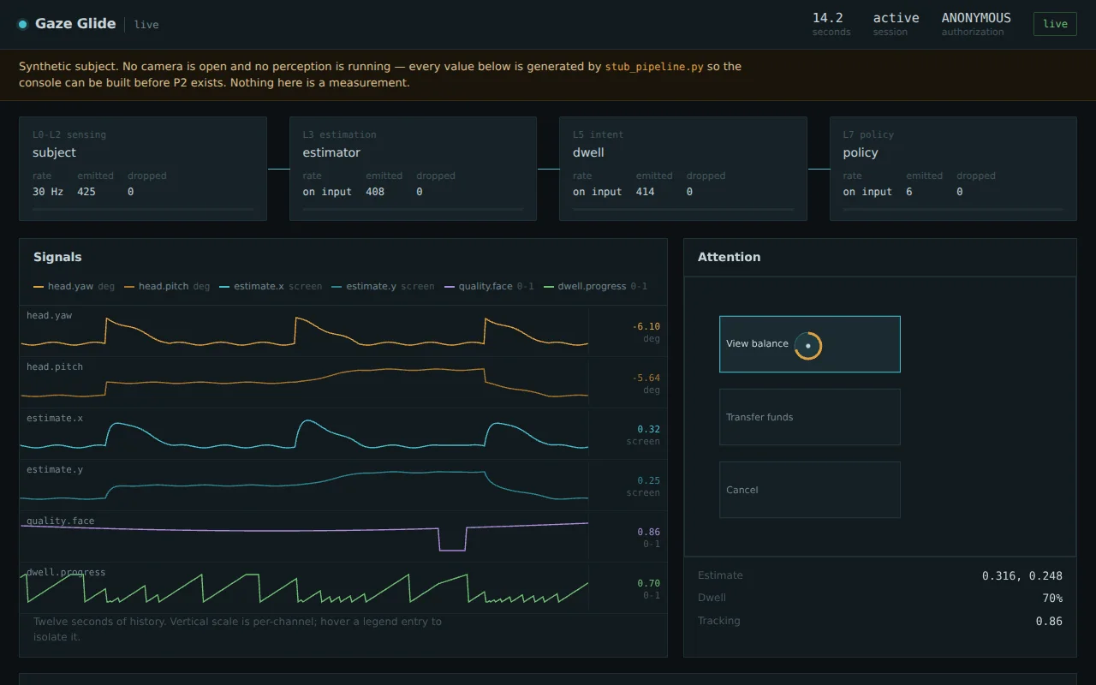Viewport: 1096px width, 685px height.
Task: Click the subject rate 30 Hz
Action: coord(48,192)
